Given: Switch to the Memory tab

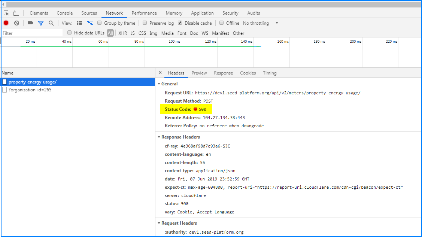Looking at the screenshot, I should pyautogui.click(x=174, y=13).
